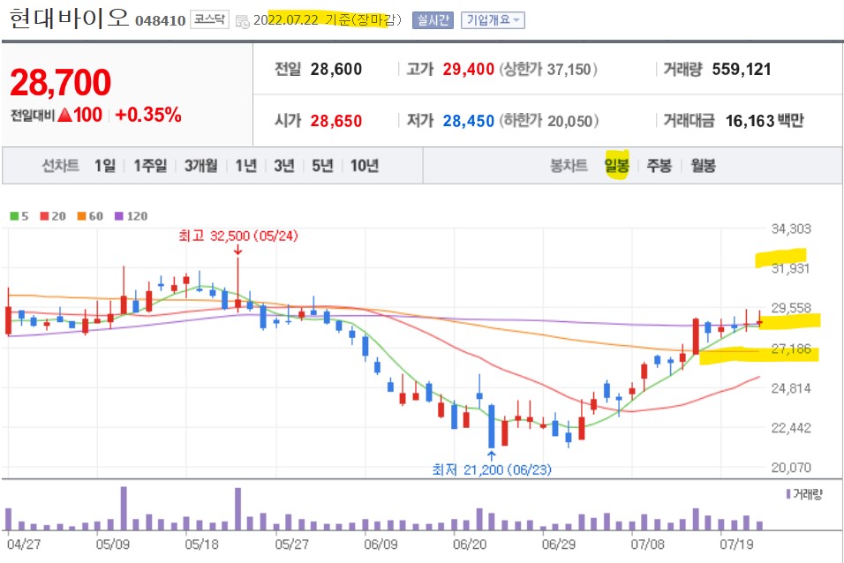The height and width of the screenshot is (563, 844).
Task: Click the 저가 28,450 value
Action: [x=468, y=121]
